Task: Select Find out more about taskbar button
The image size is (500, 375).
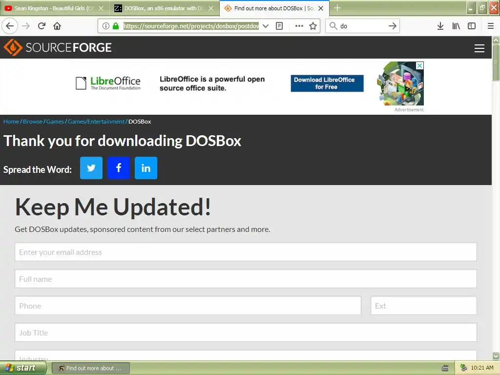Action: [x=90, y=368]
